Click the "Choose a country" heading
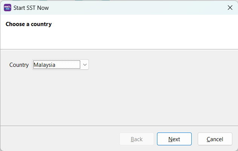 pos(29,24)
